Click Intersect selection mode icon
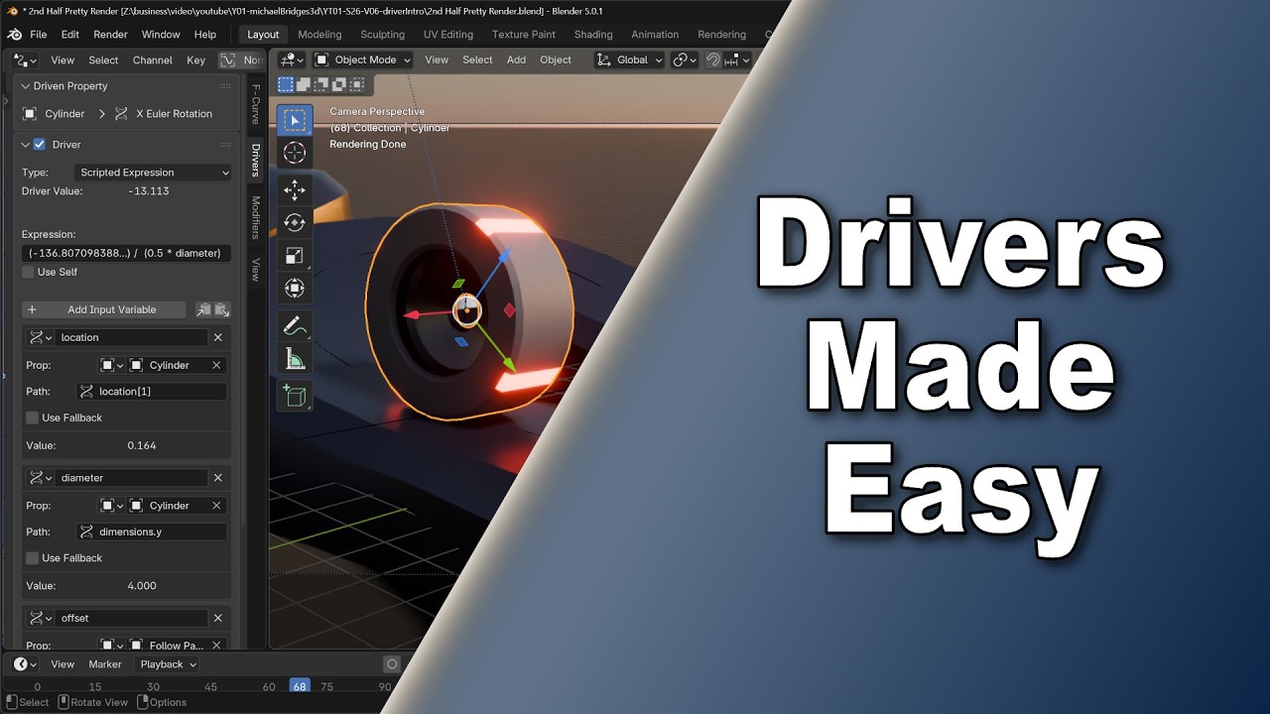This screenshot has width=1270, height=714. pos(357,85)
